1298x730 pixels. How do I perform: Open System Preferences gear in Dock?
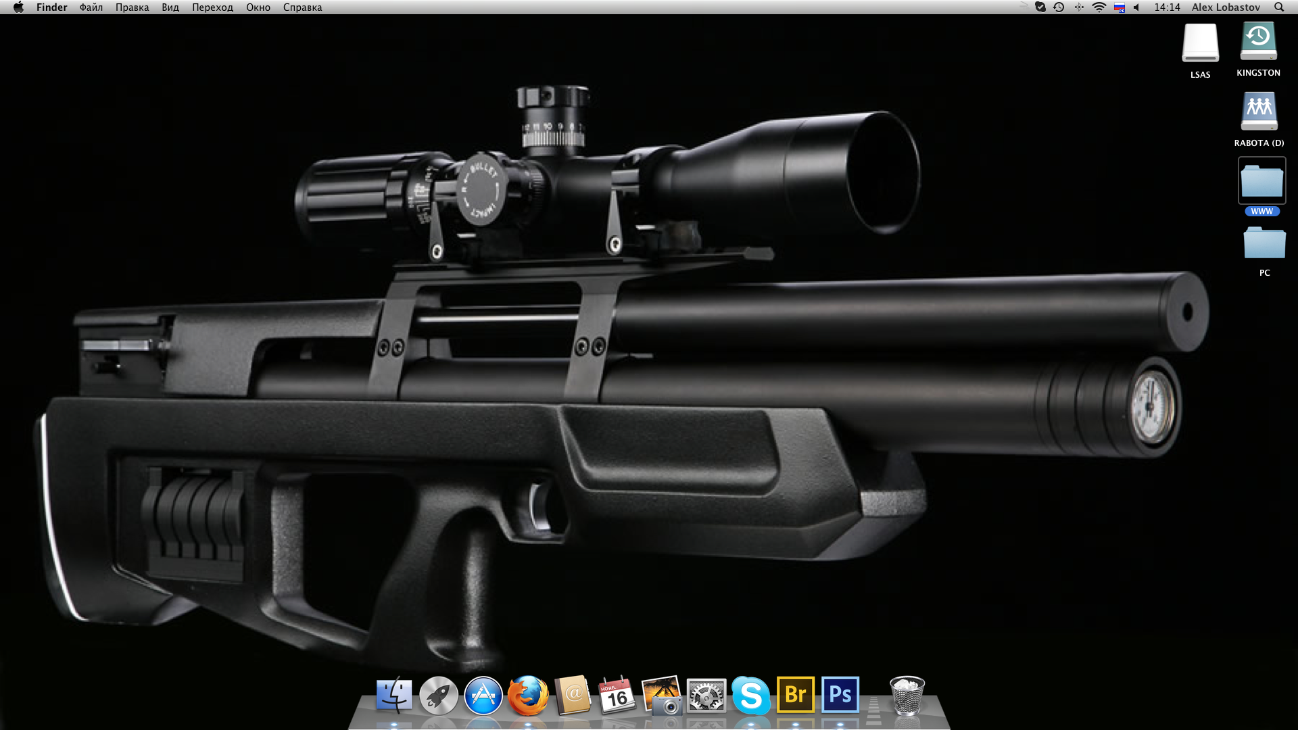[706, 696]
